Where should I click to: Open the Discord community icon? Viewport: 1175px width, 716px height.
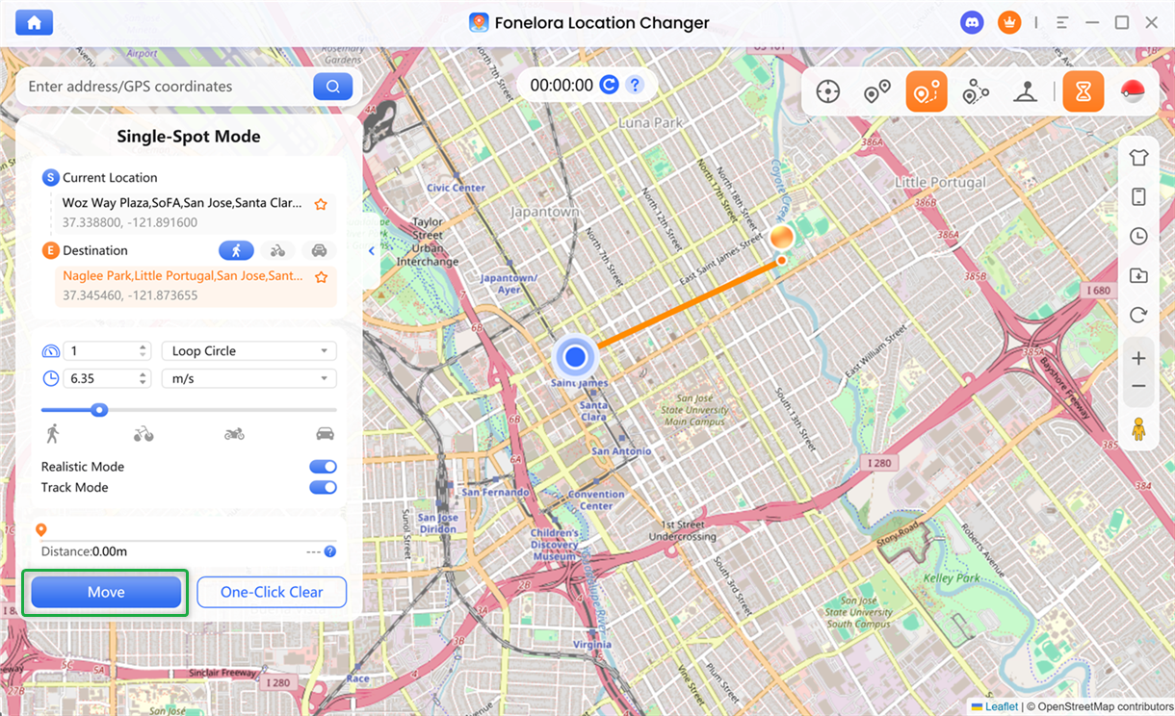(x=973, y=23)
